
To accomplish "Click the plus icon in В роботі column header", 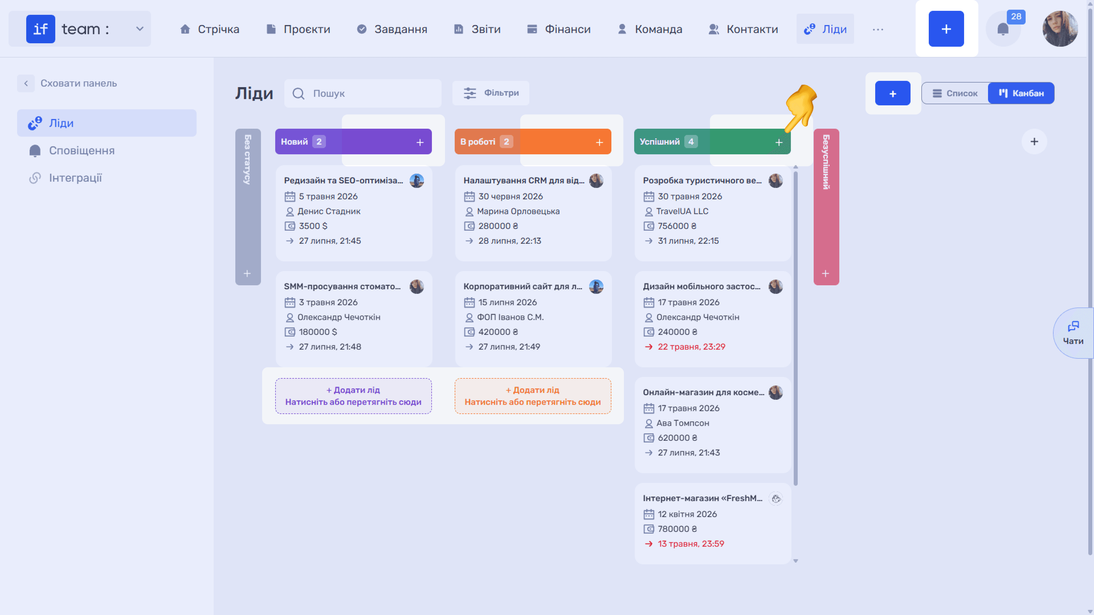I will pyautogui.click(x=599, y=142).
